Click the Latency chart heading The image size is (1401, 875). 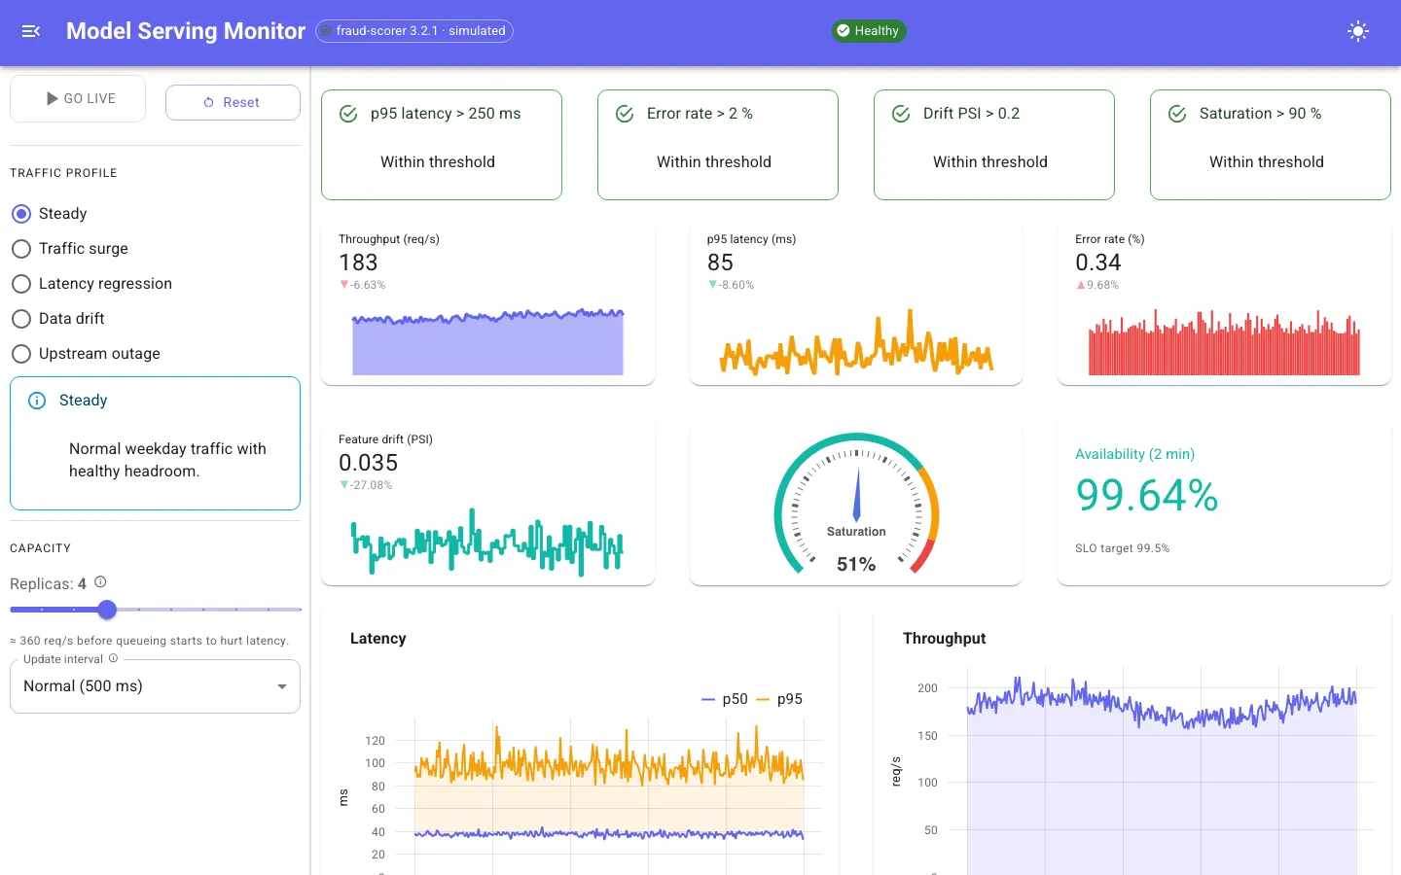pos(378,639)
